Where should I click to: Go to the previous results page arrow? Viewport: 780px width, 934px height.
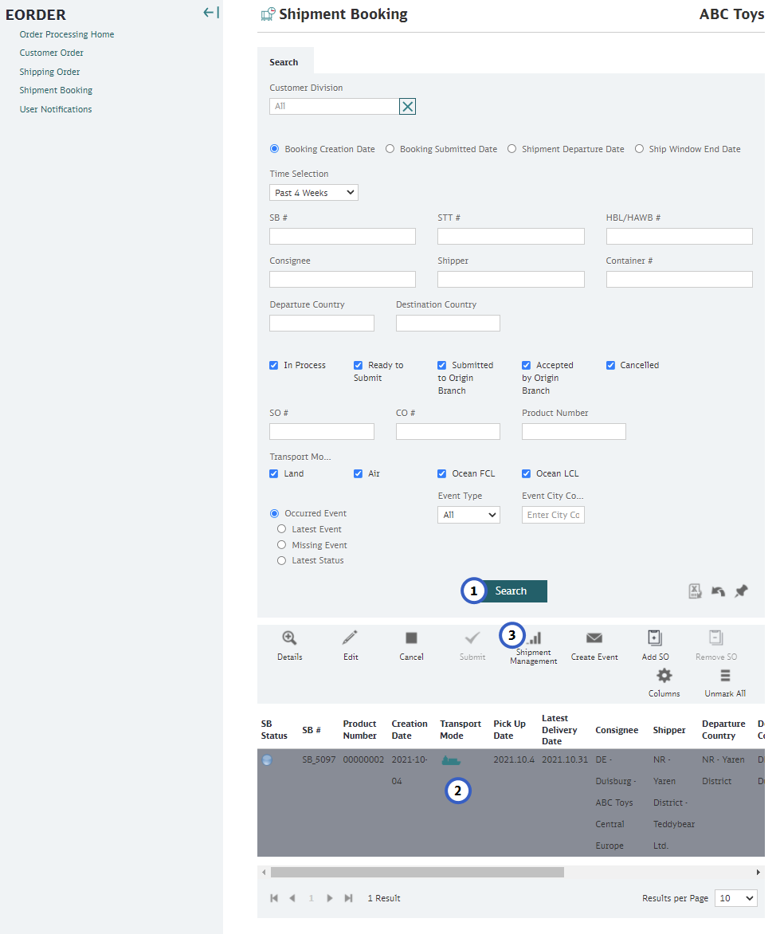(292, 898)
